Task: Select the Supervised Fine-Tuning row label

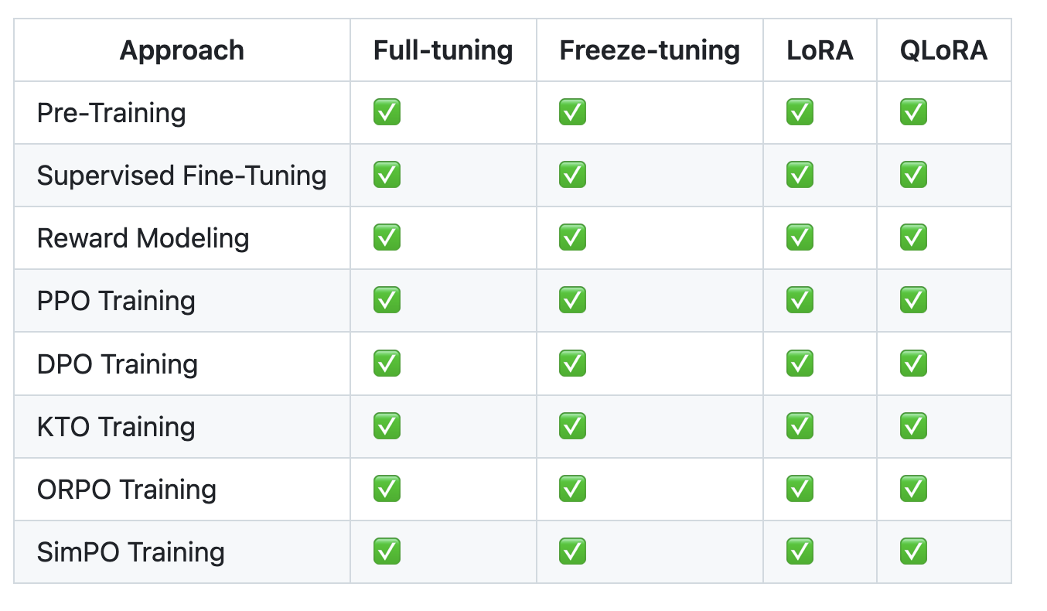Action: (182, 176)
